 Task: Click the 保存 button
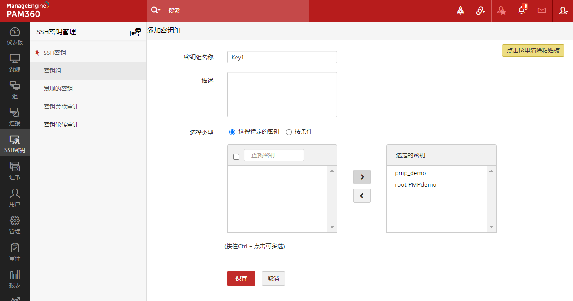(x=241, y=279)
